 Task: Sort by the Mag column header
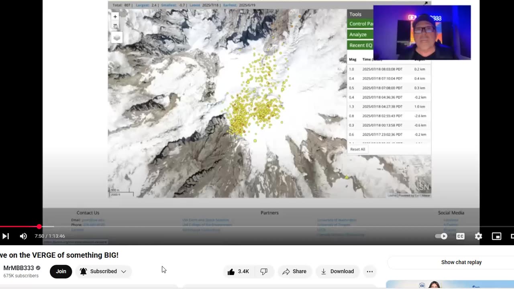pyautogui.click(x=353, y=59)
